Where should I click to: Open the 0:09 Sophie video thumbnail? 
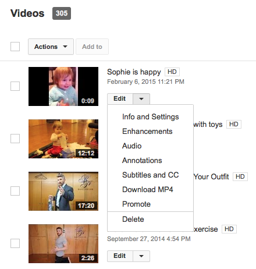63,86
